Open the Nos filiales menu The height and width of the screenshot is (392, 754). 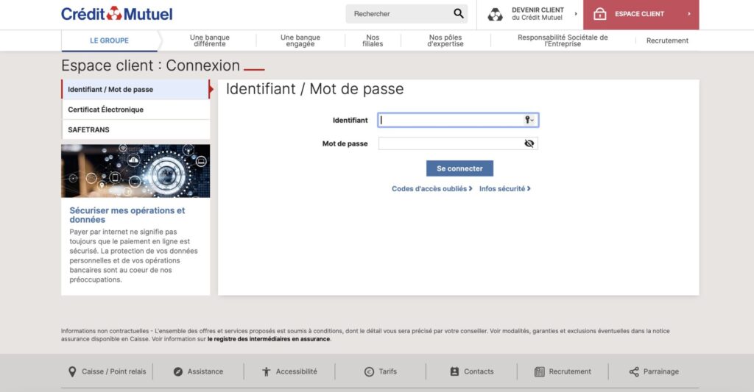(x=373, y=40)
